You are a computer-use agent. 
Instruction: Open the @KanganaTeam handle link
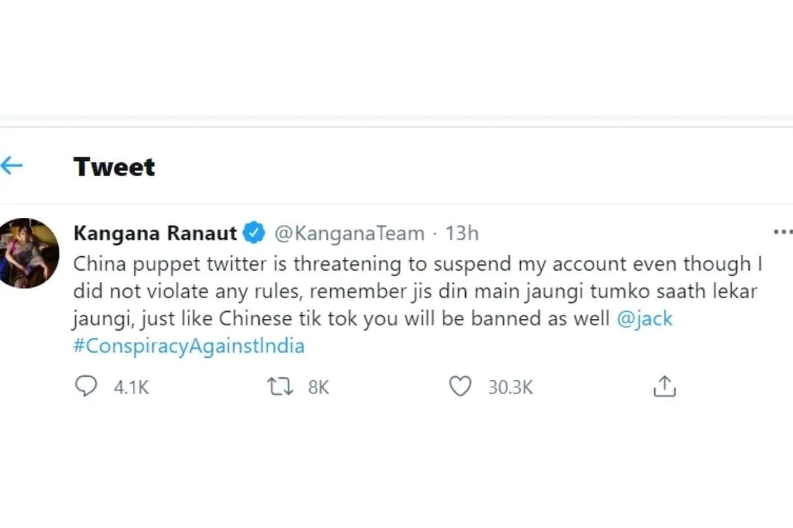click(348, 233)
